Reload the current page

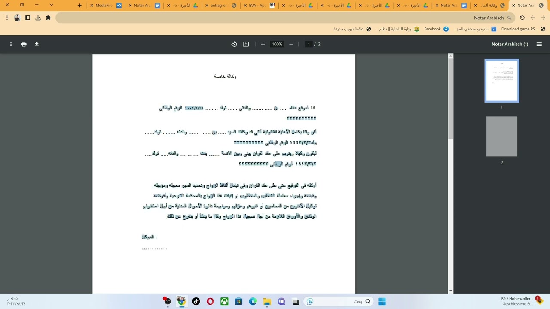522,18
